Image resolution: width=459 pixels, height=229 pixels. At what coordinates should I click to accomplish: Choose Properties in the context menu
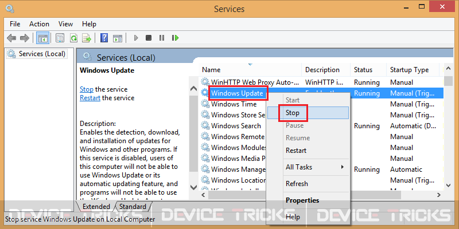tap(308, 200)
